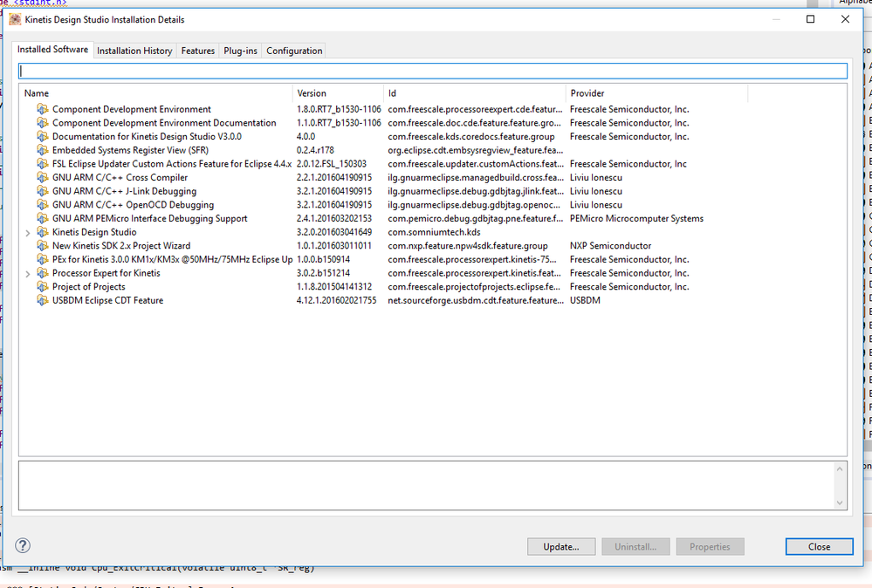Click the New Kinetis SDK 2.x Project Wizard icon
Image resolution: width=872 pixels, height=588 pixels.
tap(43, 246)
